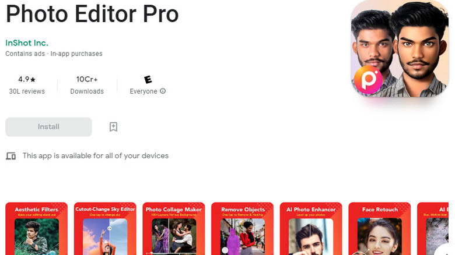Click the next-screenshots arrow at carousel edge
Screen dimensions: 455x255
(x=445, y=250)
